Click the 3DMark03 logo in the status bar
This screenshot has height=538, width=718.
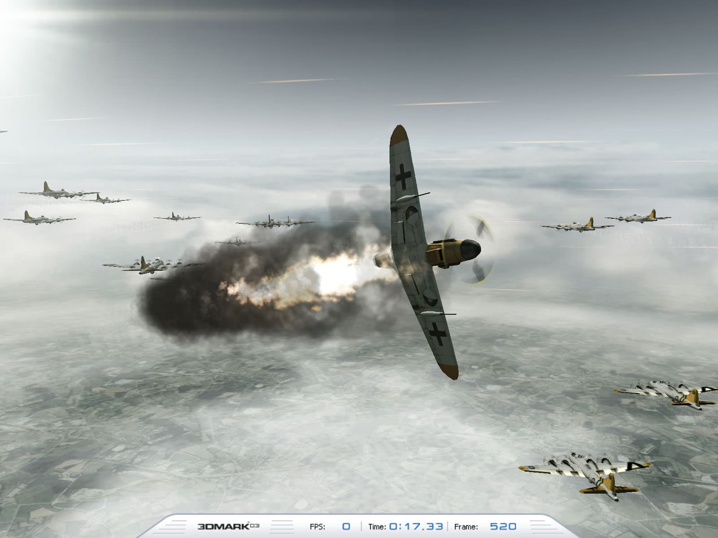pos(228,526)
